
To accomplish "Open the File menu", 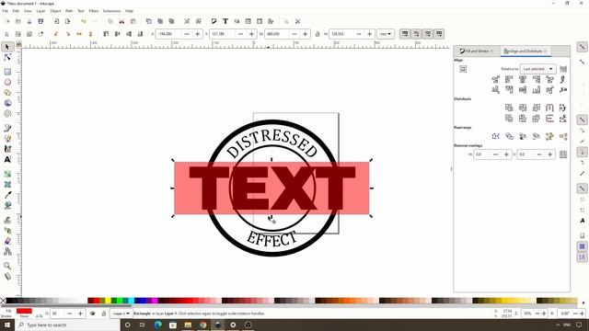I will click(x=6, y=11).
